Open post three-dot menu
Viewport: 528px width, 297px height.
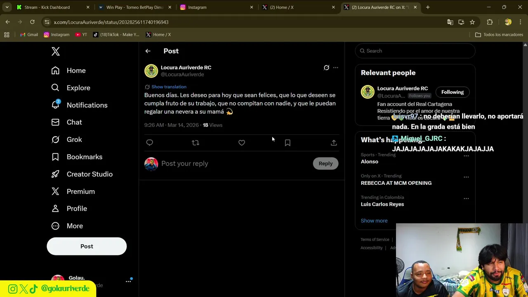(x=336, y=68)
